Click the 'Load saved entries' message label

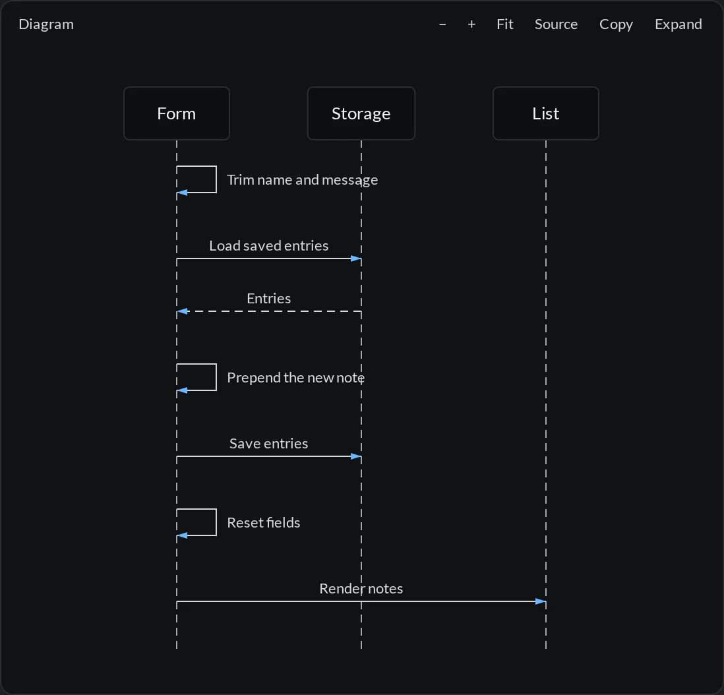point(269,246)
